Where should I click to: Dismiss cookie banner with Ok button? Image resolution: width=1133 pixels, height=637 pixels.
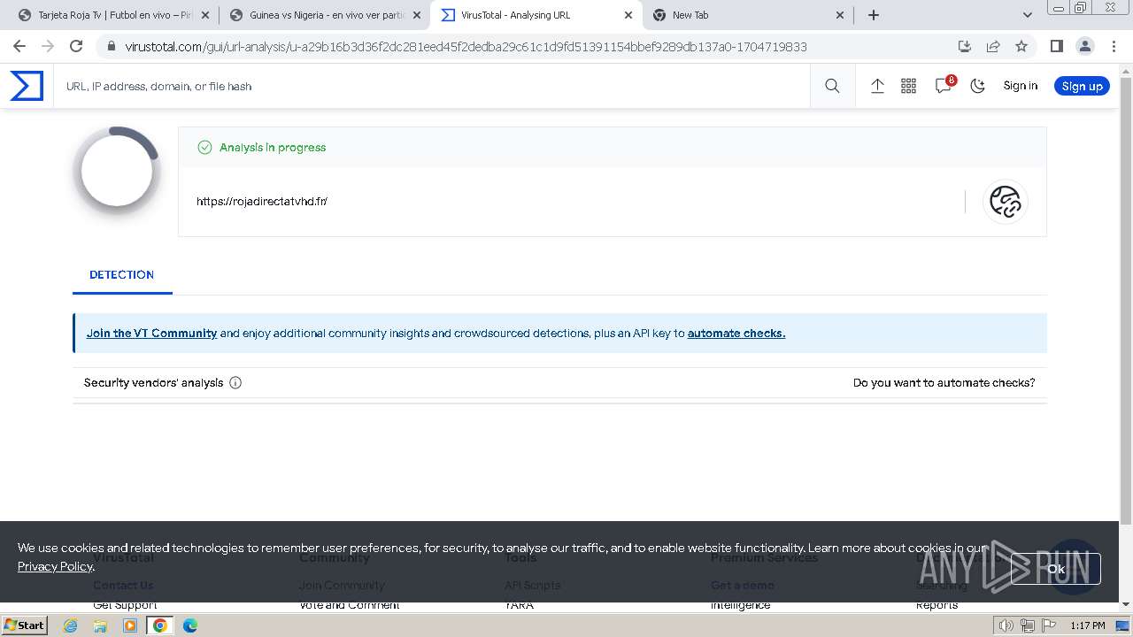pyautogui.click(x=1056, y=569)
